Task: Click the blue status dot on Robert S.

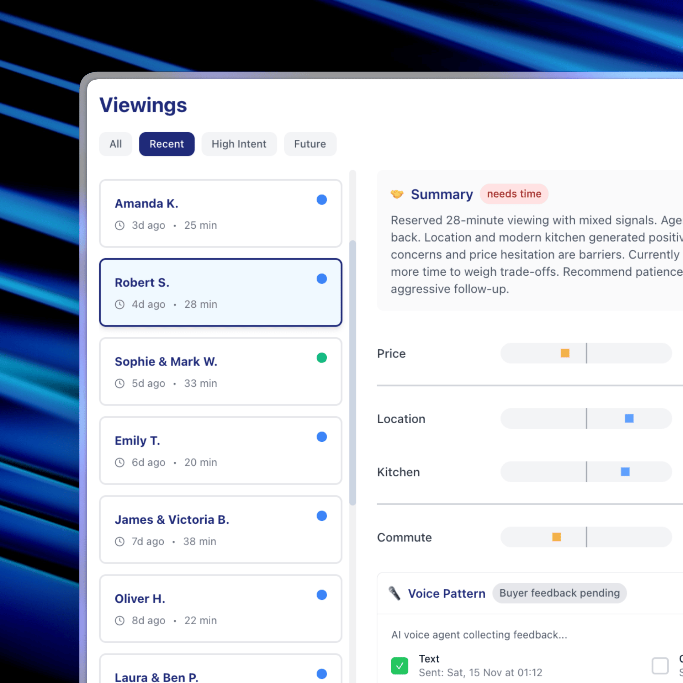Action: [x=322, y=279]
